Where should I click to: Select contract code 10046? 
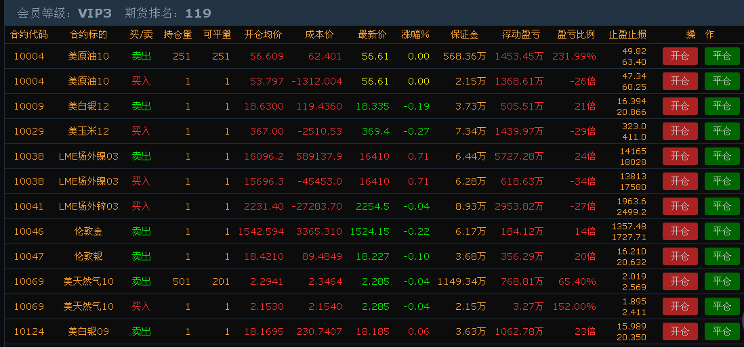point(29,231)
